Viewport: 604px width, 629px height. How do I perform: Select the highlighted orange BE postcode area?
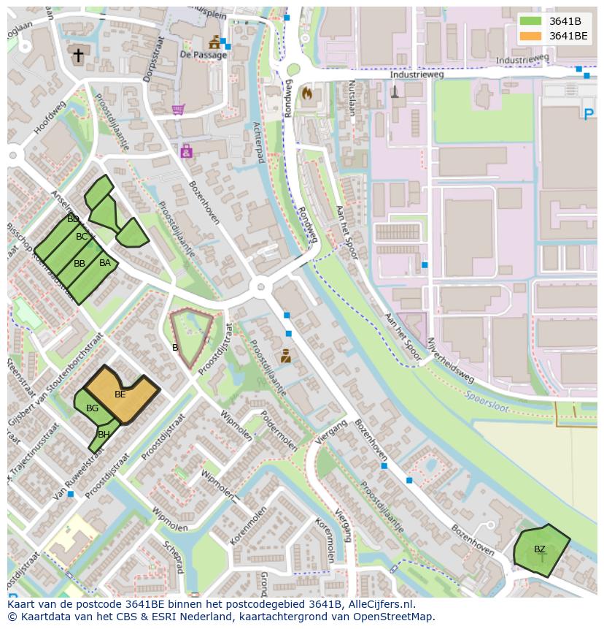(121, 394)
